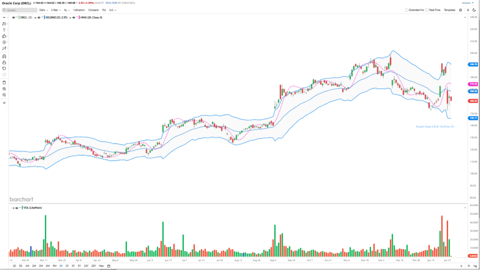
Task: Enable the Extended Hrs checkbox
Action: pyautogui.click(x=407, y=10)
